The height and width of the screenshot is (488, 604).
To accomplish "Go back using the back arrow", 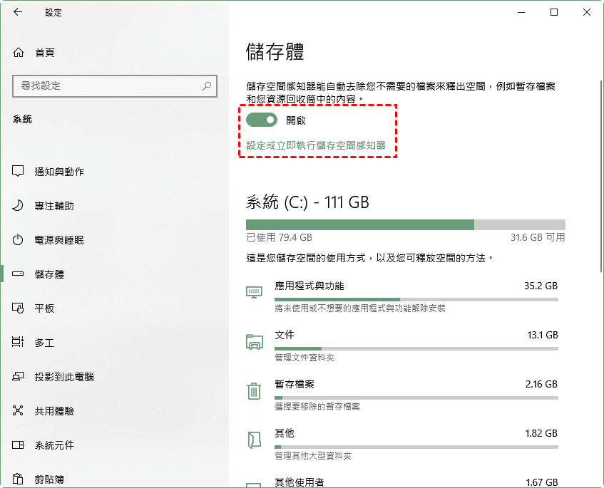I will click(x=18, y=12).
